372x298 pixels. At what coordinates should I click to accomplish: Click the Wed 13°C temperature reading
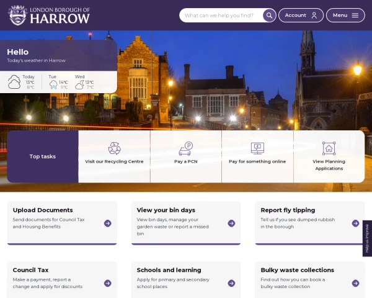(x=89, y=82)
